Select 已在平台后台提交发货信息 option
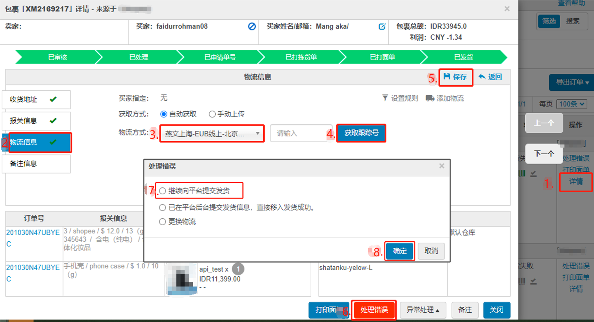This screenshot has height=322, width=594. (162, 208)
